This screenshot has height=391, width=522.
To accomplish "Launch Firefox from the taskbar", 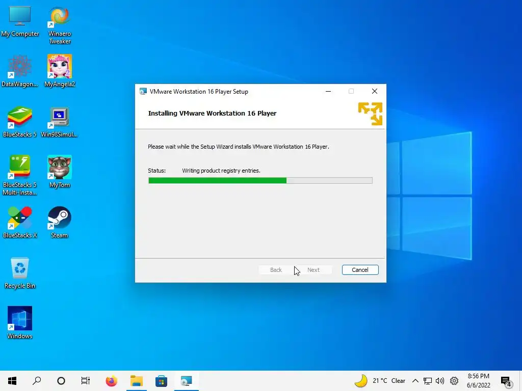I will (x=112, y=381).
